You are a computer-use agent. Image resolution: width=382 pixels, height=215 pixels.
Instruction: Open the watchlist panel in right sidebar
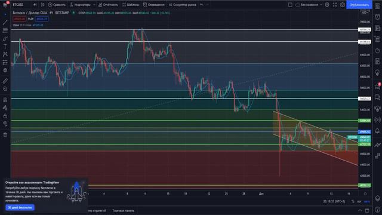point(377,6)
